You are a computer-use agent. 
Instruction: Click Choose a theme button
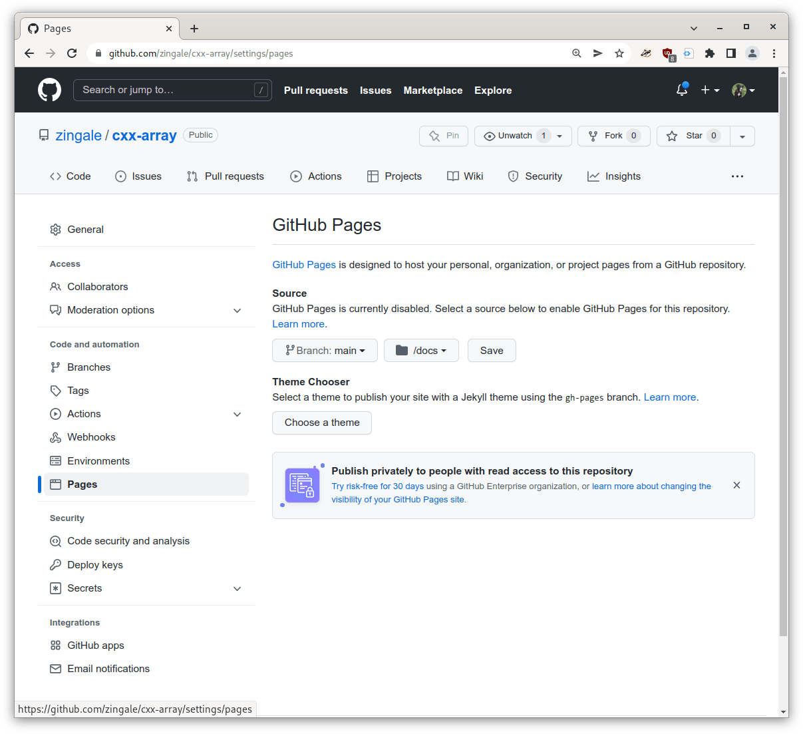tap(322, 423)
